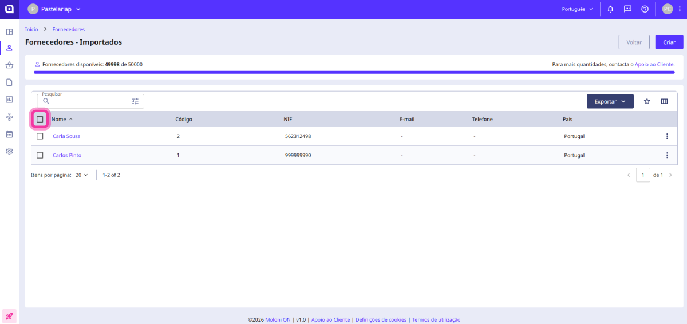This screenshot has height=324, width=687.
Task: Open the Carla Sousa row actions menu
Action: (666, 136)
